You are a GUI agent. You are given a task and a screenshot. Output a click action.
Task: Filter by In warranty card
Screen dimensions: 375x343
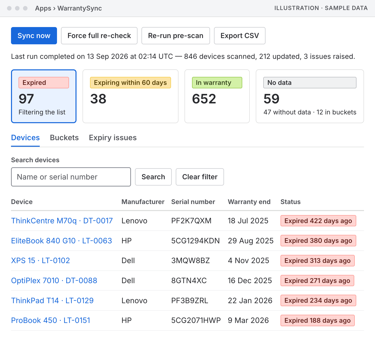(217, 96)
